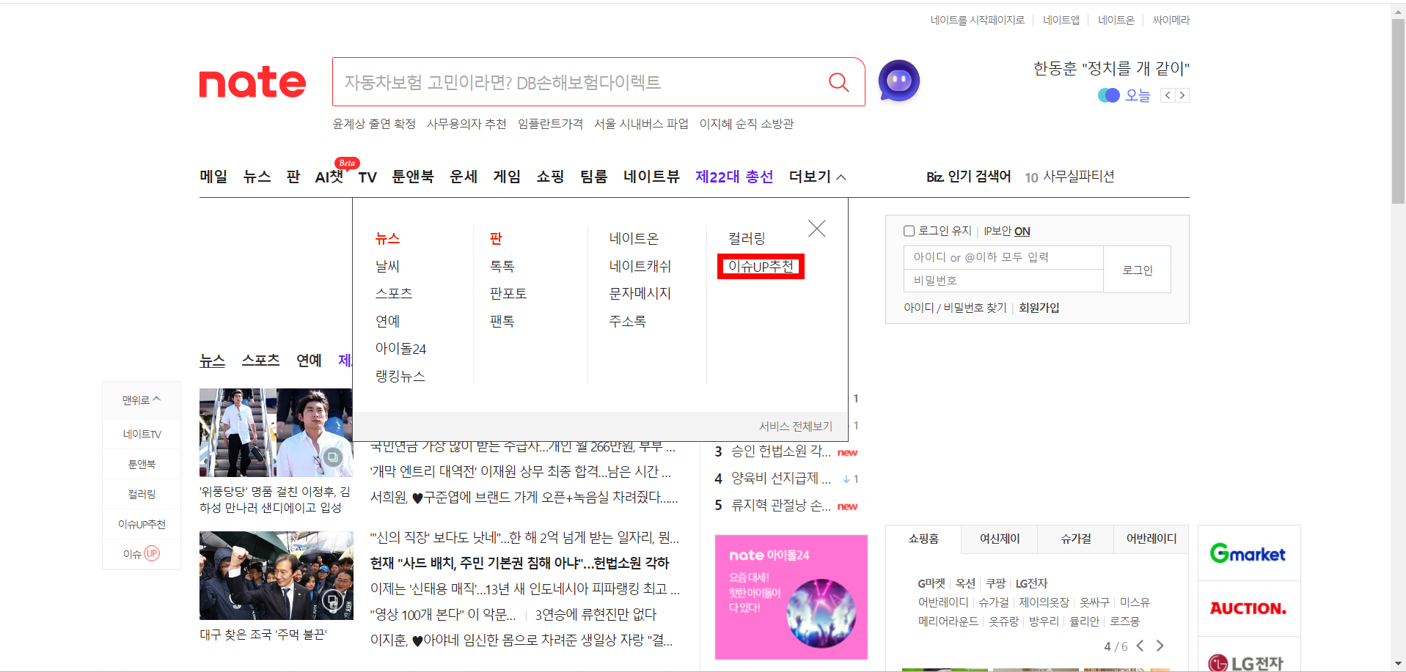Select 톡톡 in dropdown panel
The height and width of the screenshot is (672, 1406).
[502, 266]
